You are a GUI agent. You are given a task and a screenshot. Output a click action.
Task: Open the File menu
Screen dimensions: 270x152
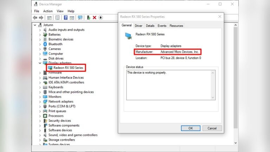37,11
